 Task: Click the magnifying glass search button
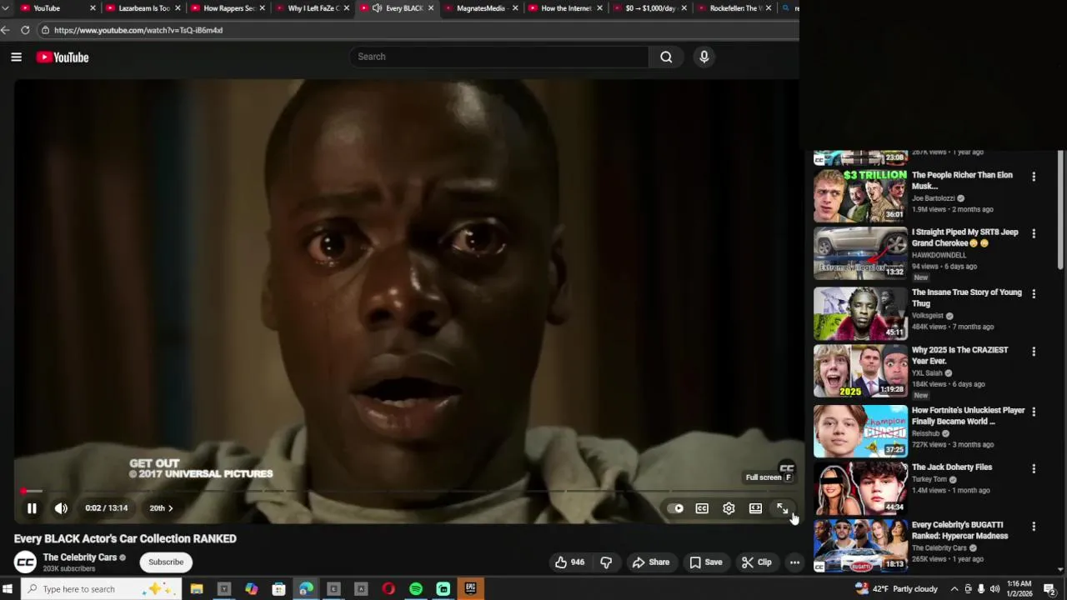(666, 57)
